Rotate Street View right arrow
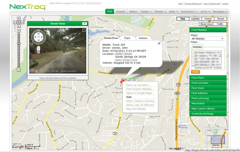Viewport: 240px width, 152px height. tap(42, 37)
